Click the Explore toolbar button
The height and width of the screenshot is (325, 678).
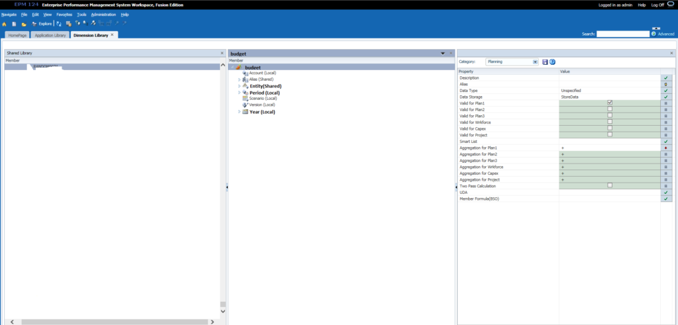click(45, 24)
